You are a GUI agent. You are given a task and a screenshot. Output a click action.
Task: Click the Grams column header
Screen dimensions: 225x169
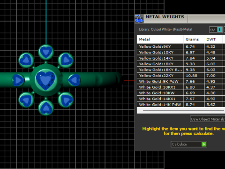[x=194, y=39]
